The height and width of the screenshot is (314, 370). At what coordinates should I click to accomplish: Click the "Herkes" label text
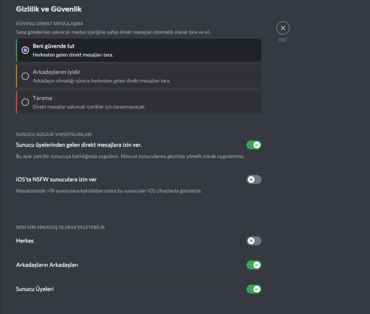[x=25, y=241]
